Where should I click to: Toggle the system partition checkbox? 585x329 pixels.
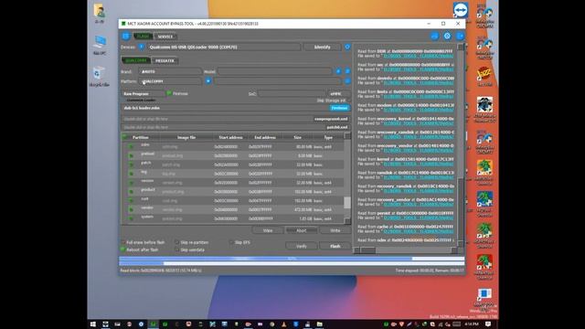click(131, 218)
